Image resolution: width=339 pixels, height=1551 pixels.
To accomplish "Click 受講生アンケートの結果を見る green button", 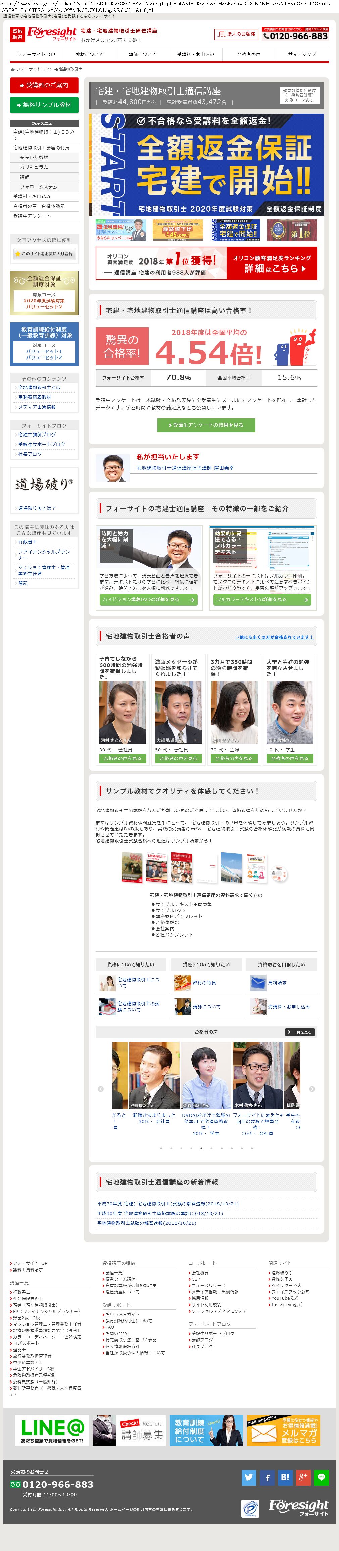I will (206, 425).
